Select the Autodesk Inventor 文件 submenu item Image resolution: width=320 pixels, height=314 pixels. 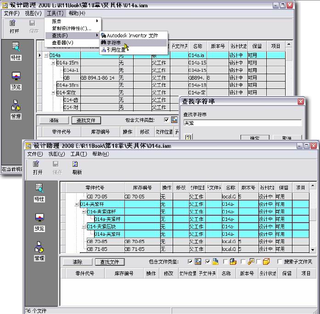point(134,35)
